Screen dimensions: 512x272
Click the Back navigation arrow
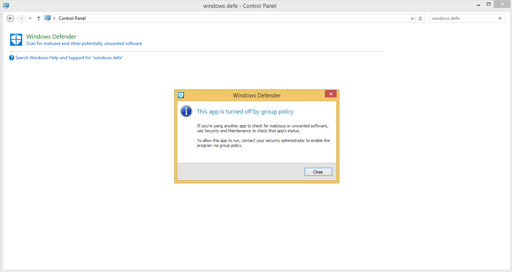tap(11, 18)
